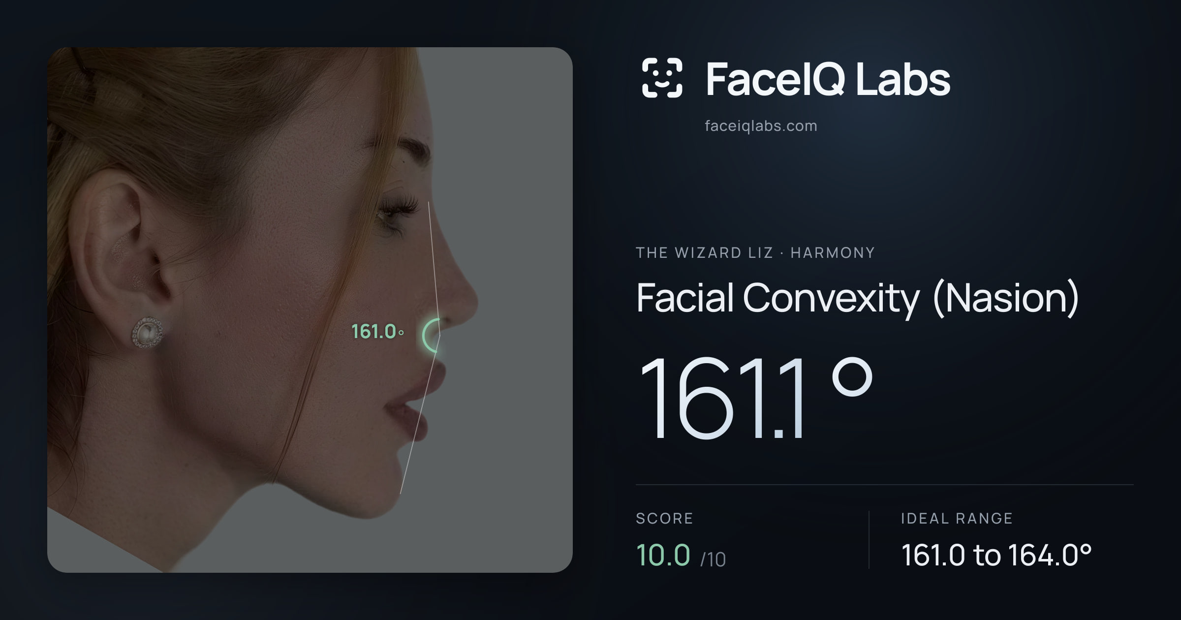Click the FaceIQ Labs brand title
The image size is (1181, 620).
828,79
